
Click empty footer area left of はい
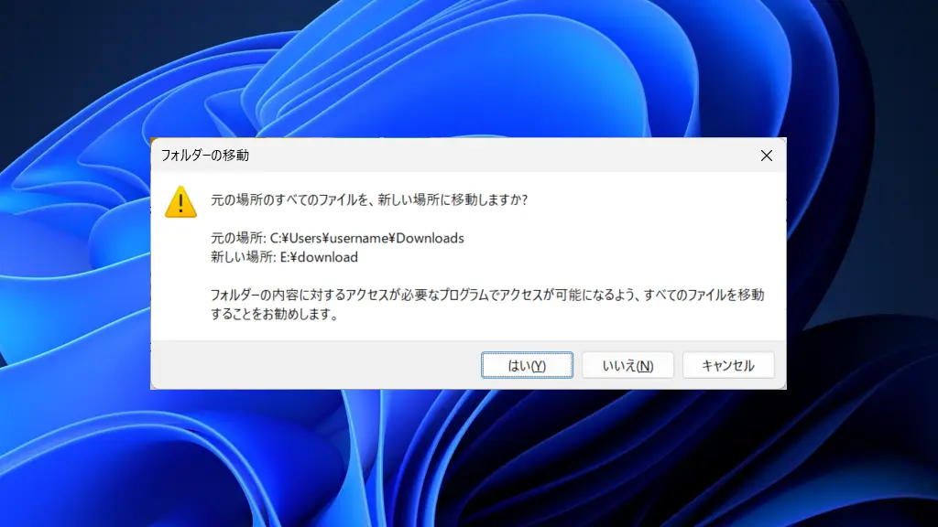click(x=311, y=365)
